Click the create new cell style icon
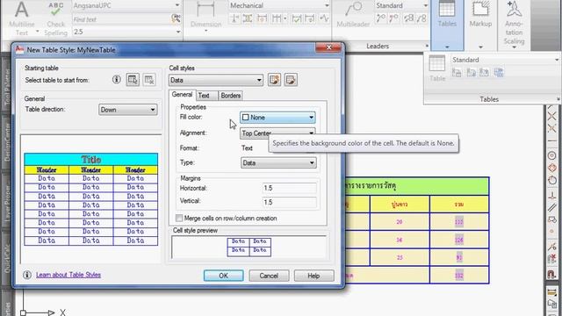Viewport: 562px width, 316px height. point(274,80)
